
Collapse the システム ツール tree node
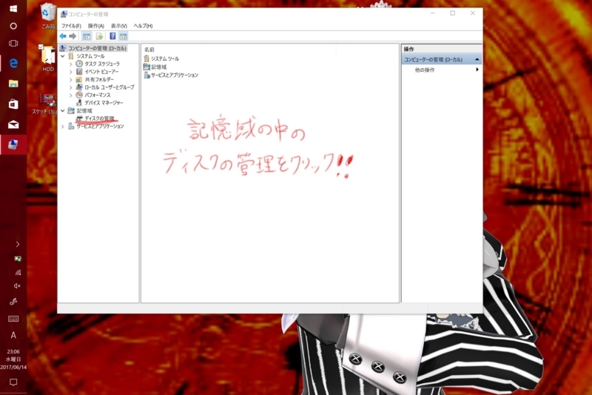pyautogui.click(x=63, y=56)
